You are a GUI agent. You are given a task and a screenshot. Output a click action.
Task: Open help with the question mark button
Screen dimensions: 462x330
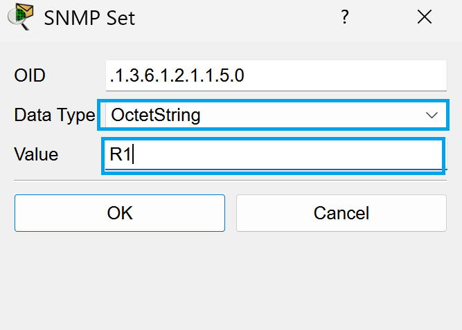click(x=345, y=17)
